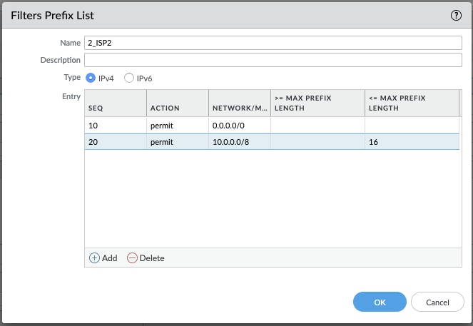Click the >= MAX PREFIX LENGTH header
This screenshot has height=326, width=473.
click(317, 103)
